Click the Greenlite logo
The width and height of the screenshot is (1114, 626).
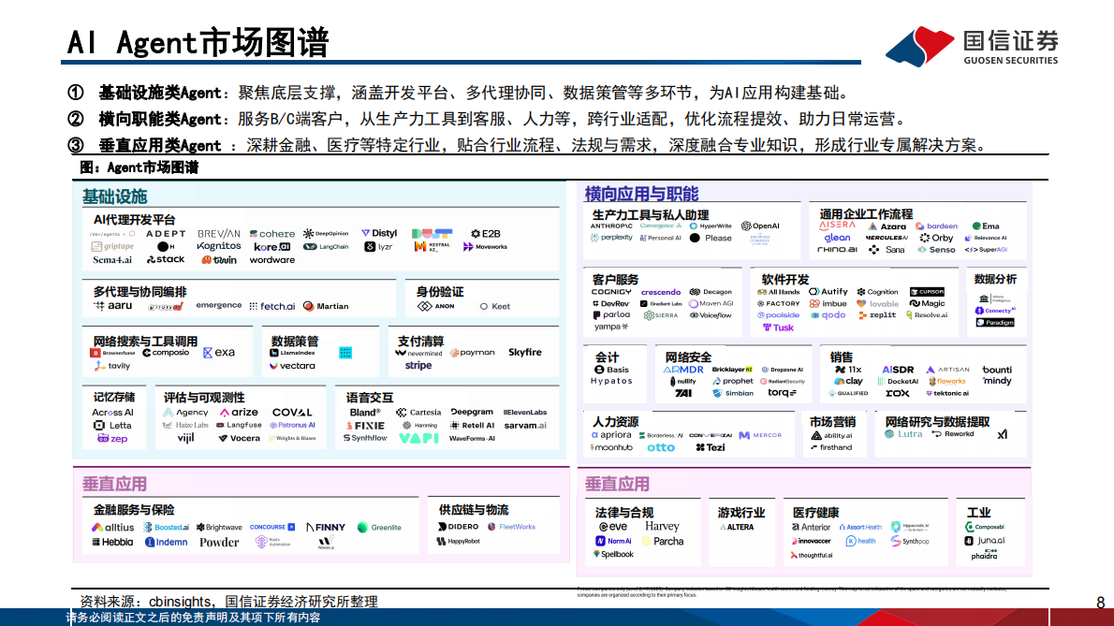[x=379, y=528]
